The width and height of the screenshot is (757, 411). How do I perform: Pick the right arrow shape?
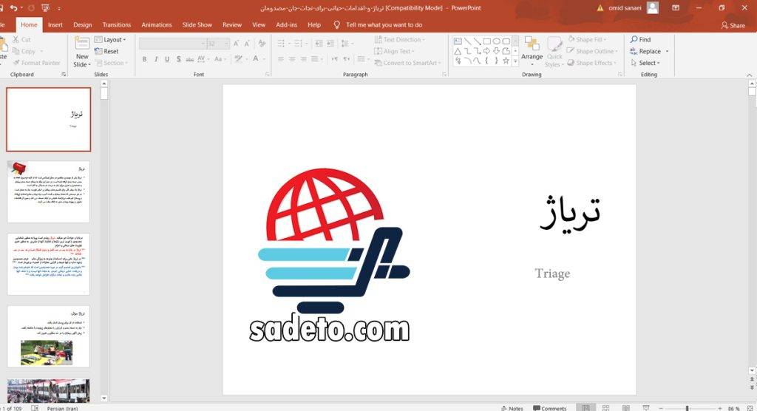(x=486, y=51)
